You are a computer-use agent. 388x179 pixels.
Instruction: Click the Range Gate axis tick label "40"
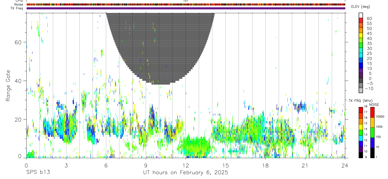click(x=18, y=81)
